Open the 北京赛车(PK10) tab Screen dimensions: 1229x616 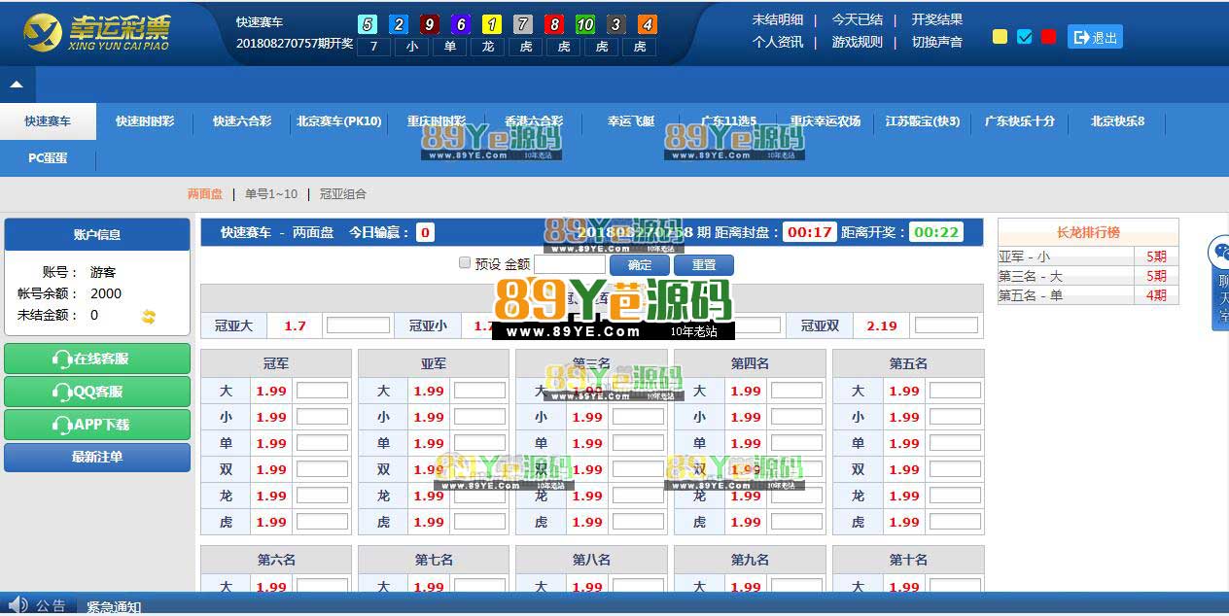(x=339, y=121)
